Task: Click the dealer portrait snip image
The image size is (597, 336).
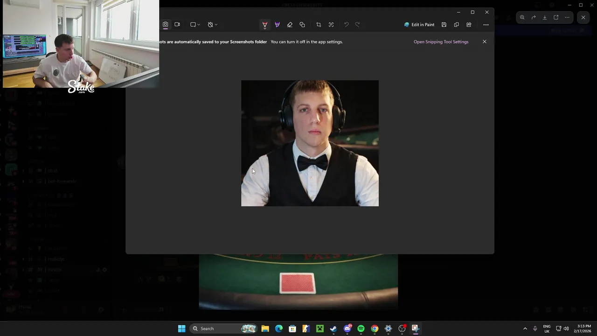Action: tap(310, 143)
